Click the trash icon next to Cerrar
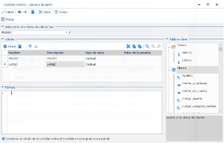The width and height of the screenshot is (224, 143). (x=33, y=12)
